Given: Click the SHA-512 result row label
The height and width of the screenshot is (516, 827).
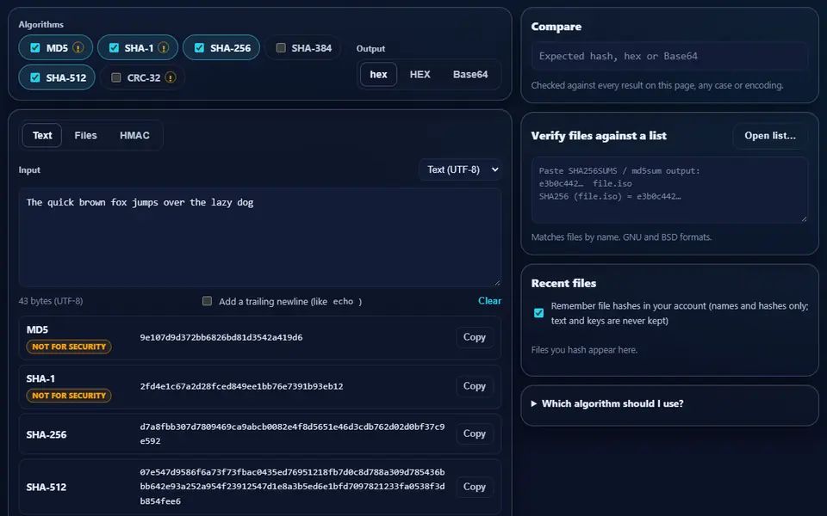Looking at the screenshot, I should click(x=47, y=487).
